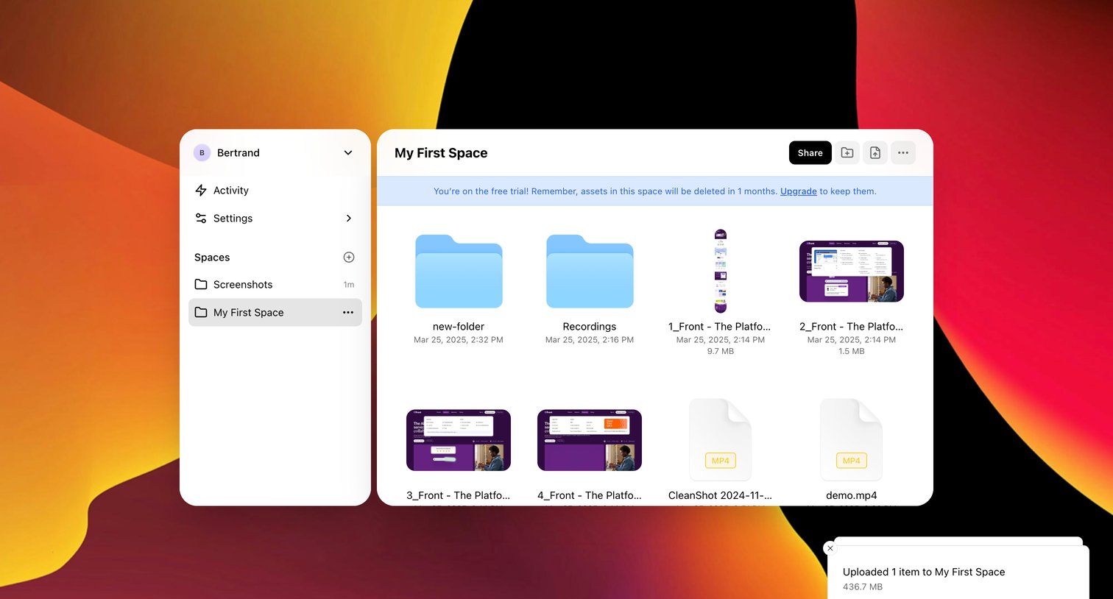Click the Screenshots folder icon in sidebar

[x=201, y=285]
